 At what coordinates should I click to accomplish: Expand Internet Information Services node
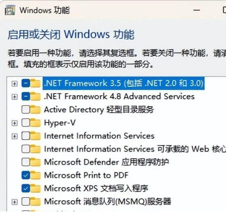click(15, 136)
